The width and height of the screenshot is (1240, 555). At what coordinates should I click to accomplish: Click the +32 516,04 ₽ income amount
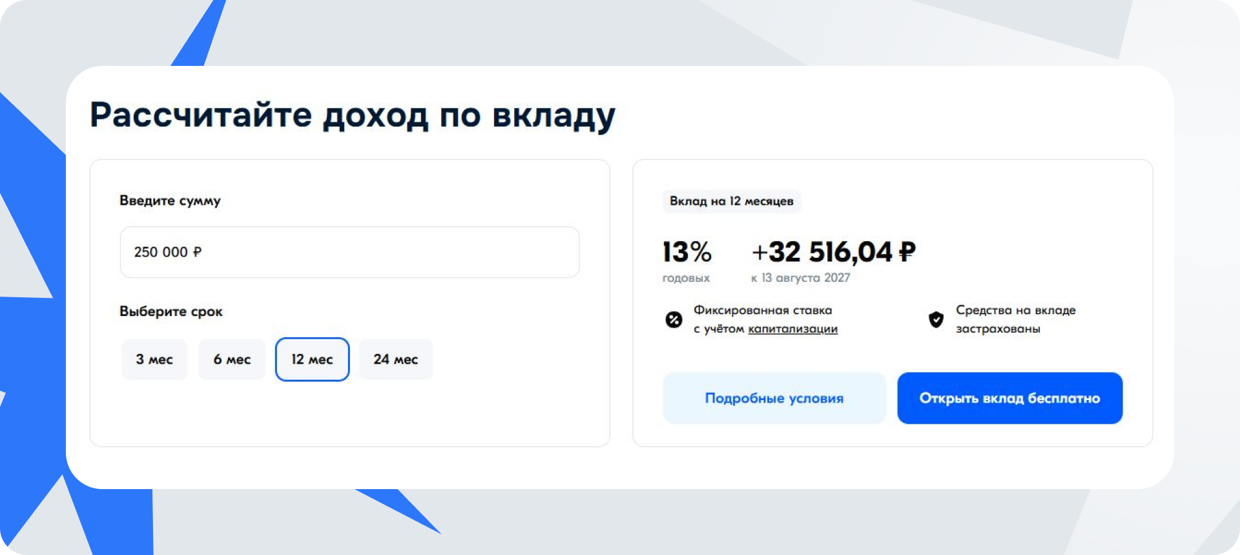[834, 252]
